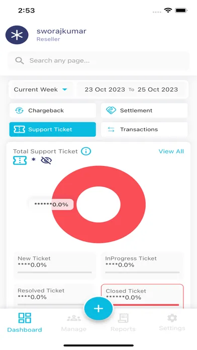Select the Support Ticket button
The image size is (197, 350).
coord(53,129)
